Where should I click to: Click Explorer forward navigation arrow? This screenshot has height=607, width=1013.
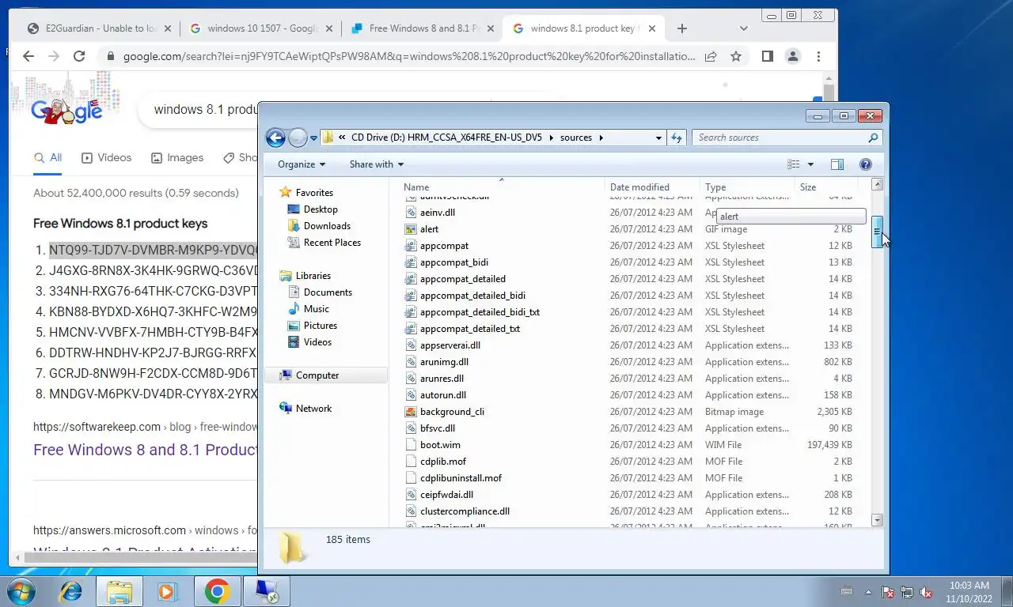click(x=298, y=138)
